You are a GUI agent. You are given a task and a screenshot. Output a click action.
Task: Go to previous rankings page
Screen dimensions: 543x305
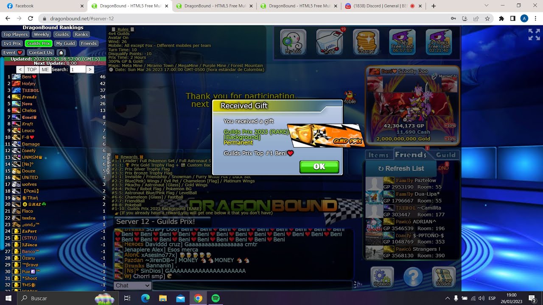[20, 69]
